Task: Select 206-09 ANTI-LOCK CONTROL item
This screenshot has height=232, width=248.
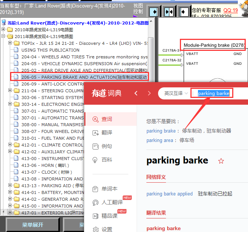Action: [x=53, y=84]
